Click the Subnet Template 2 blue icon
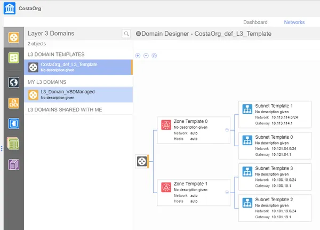The width and height of the screenshot is (320, 230). pyautogui.click(x=247, y=203)
